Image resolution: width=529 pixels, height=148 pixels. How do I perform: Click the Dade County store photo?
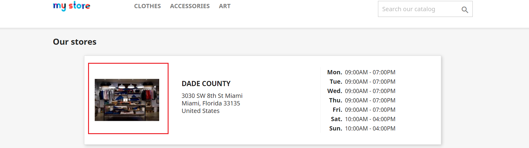(x=127, y=100)
